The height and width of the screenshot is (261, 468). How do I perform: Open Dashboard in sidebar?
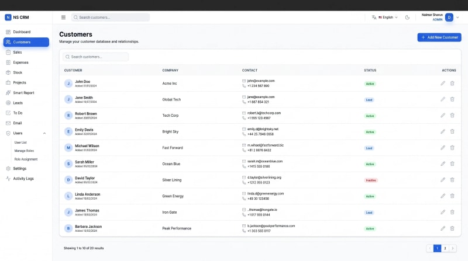pos(26,32)
